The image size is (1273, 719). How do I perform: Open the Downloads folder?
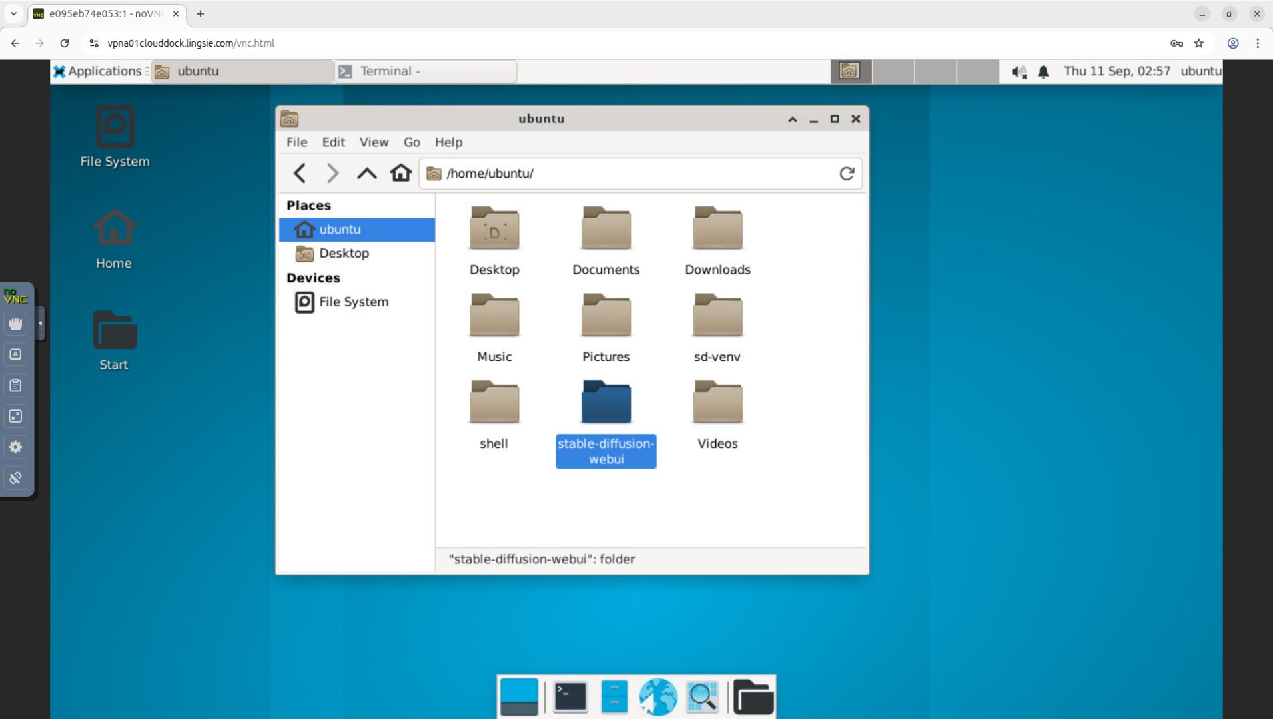click(717, 228)
